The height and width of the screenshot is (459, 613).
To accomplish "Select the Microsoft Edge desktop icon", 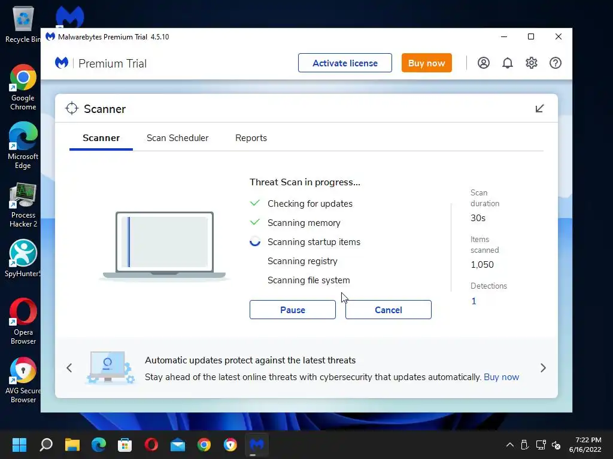I will [x=23, y=146].
